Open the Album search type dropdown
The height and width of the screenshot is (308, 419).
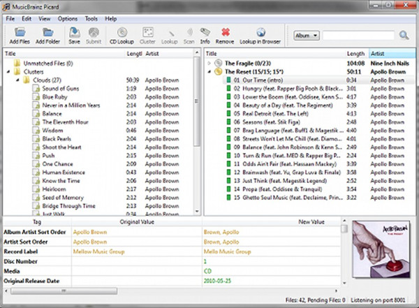coord(307,35)
